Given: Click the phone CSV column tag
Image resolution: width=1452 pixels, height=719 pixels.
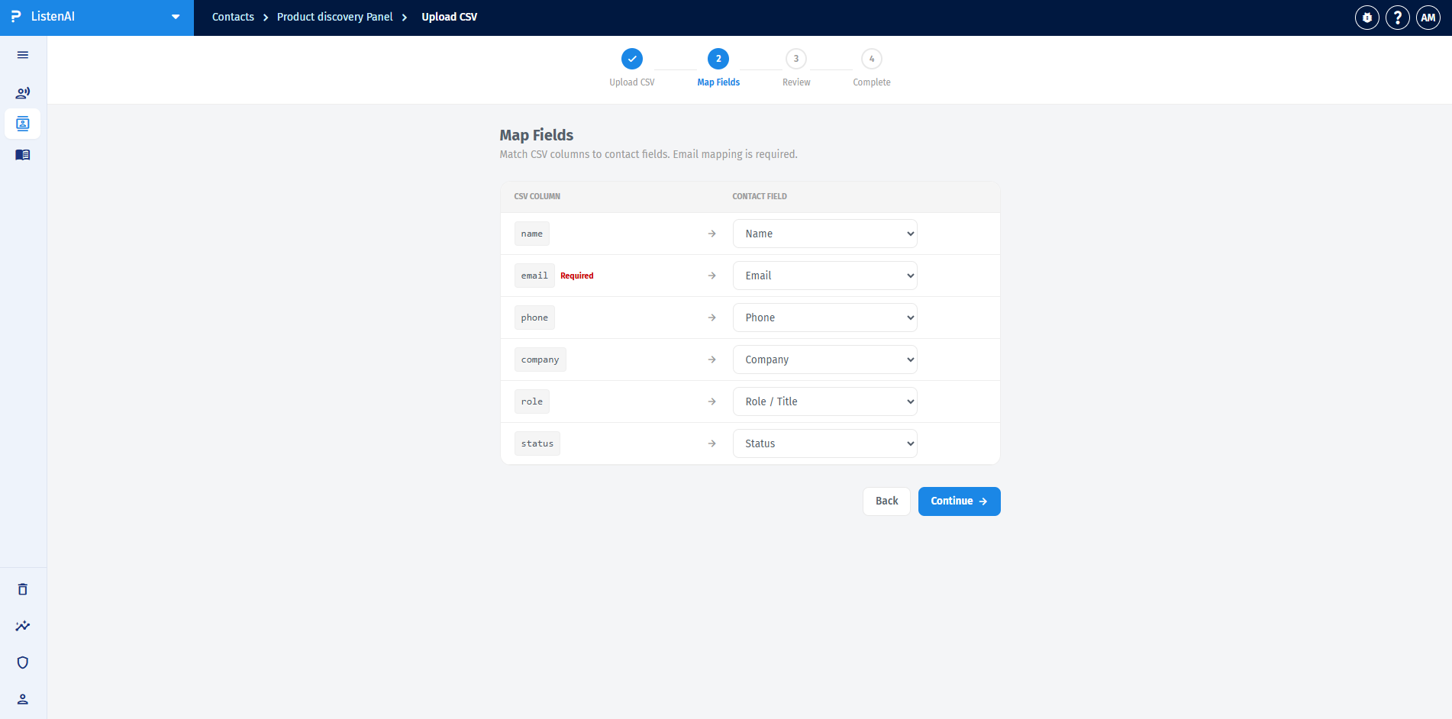Looking at the screenshot, I should (534, 318).
